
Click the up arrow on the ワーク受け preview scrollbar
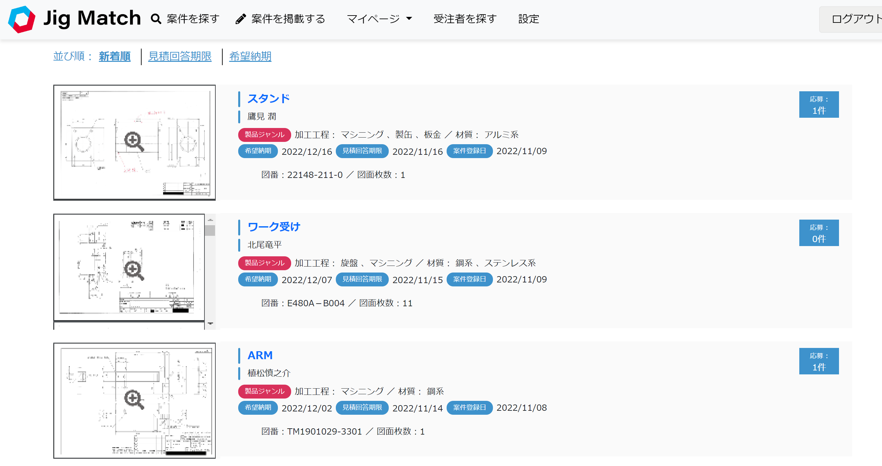click(210, 220)
